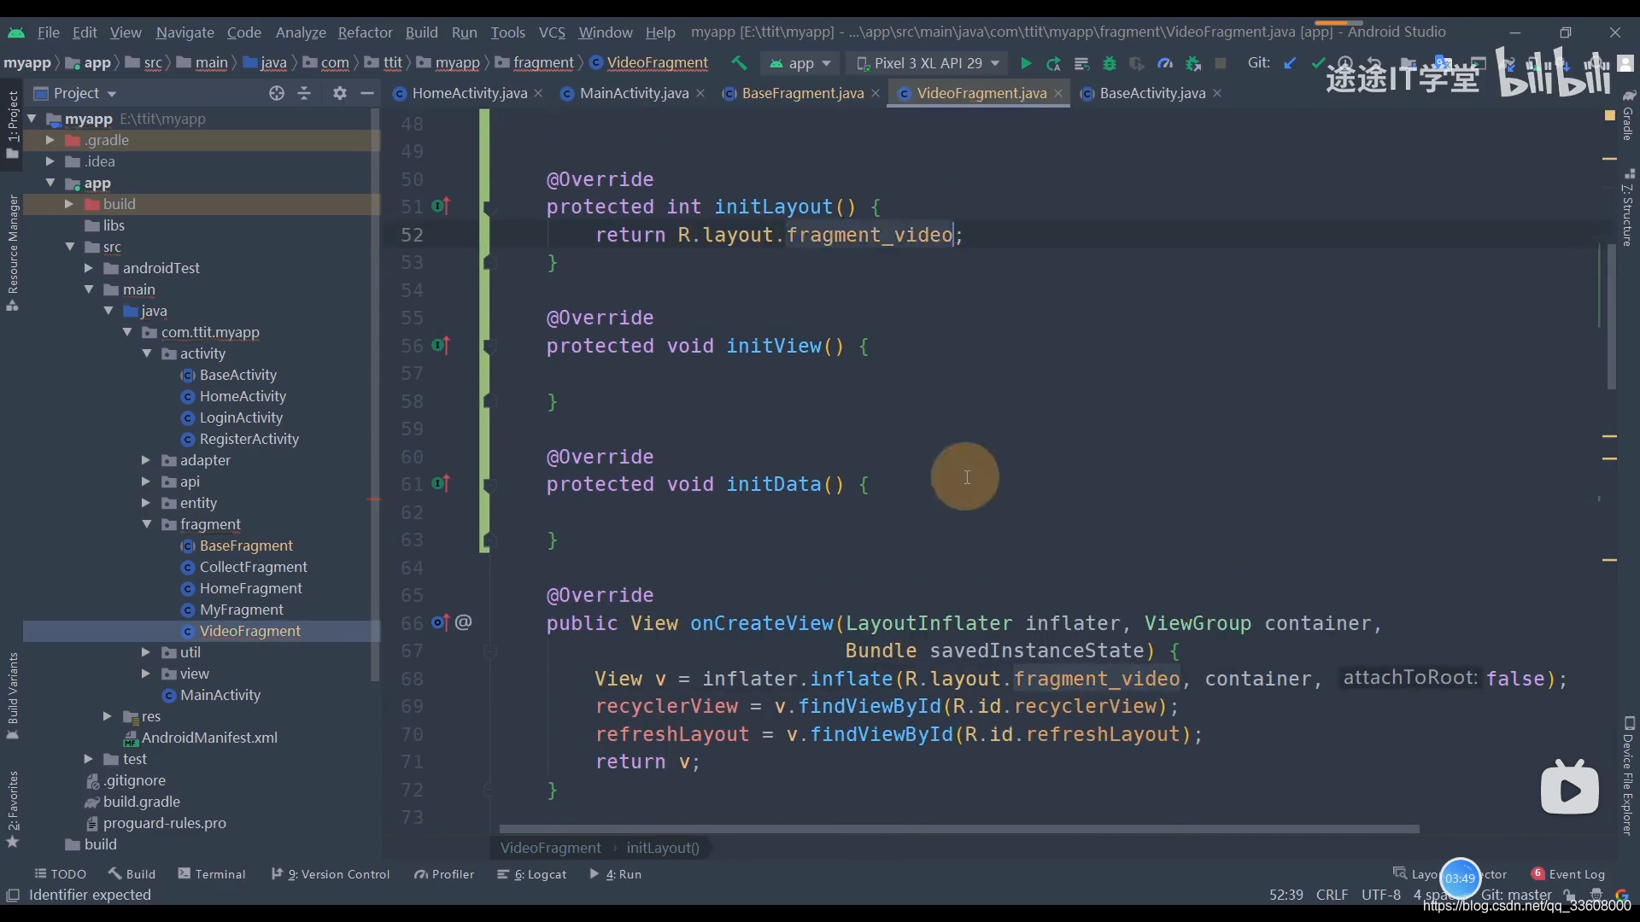Open the Pixel 3 XL API 29 device dropdown
The height and width of the screenshot is (922, 1640).
point(928,63)
